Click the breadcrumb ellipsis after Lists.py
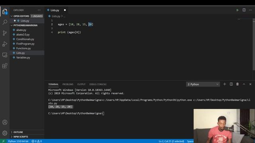Image resolution: width=255 pixels, height=143 pixels. (65, 16)
